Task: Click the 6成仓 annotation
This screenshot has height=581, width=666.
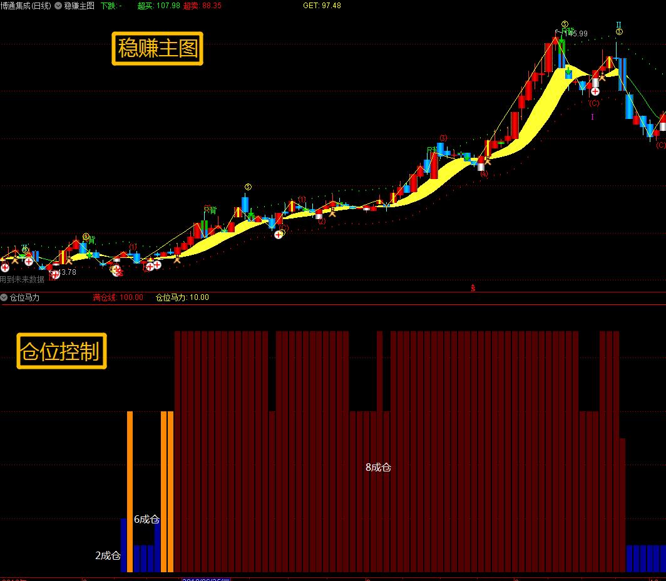Action: (x=146, y=519)
